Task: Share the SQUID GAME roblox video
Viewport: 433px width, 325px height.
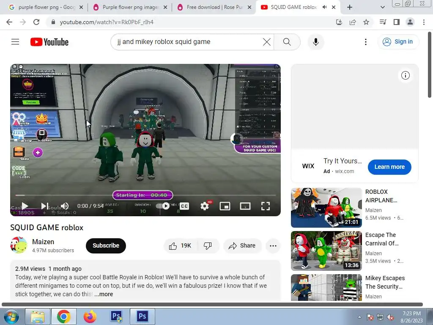Action: [x=242, y=246]
